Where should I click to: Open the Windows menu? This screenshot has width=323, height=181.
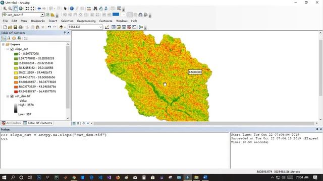122,21
